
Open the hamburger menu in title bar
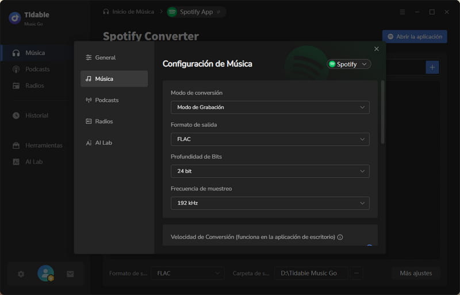click(x=402, y=12)
